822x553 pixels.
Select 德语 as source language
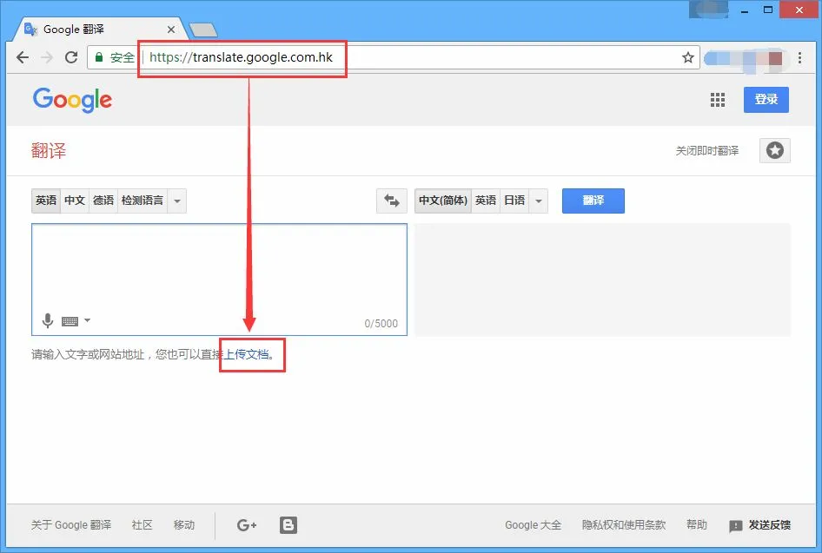[x=103, y=201]
